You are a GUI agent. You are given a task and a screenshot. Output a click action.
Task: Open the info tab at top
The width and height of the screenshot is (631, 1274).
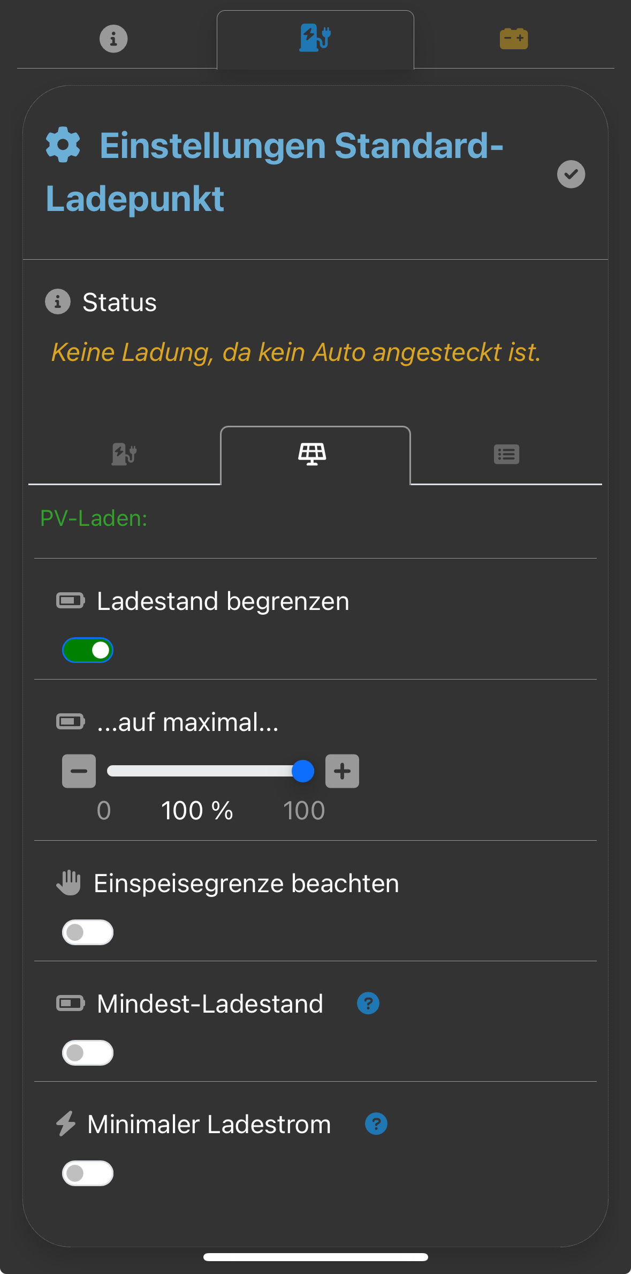[113, 39]
